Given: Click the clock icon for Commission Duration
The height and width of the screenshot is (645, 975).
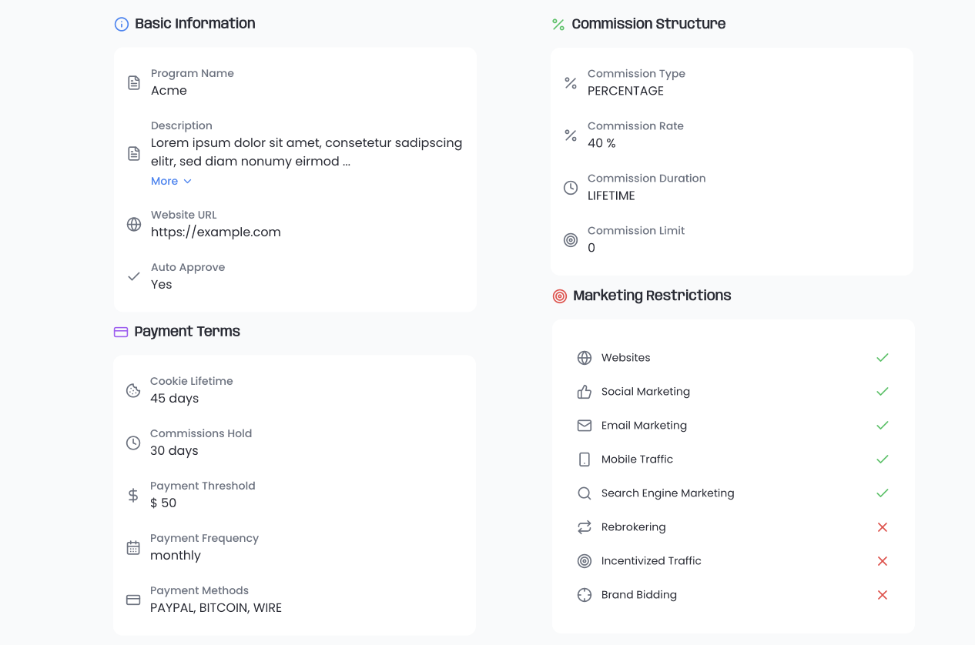Looking at the screenshot, I should (x=571, y=187).
